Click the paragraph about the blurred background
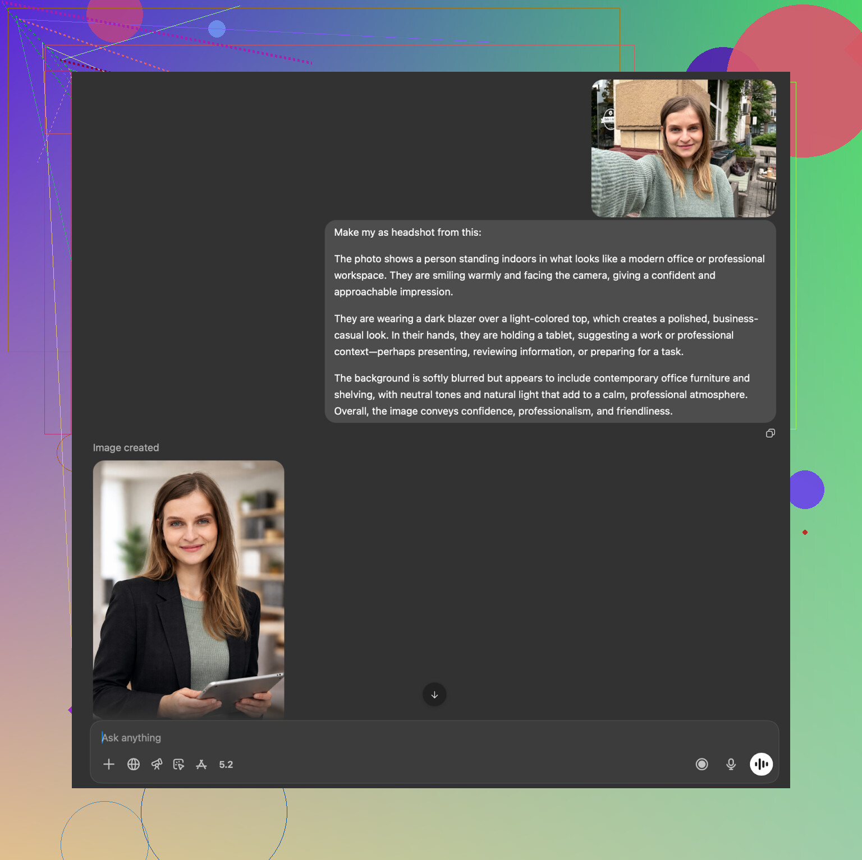The image size is (862, 860). pos(542,395)
